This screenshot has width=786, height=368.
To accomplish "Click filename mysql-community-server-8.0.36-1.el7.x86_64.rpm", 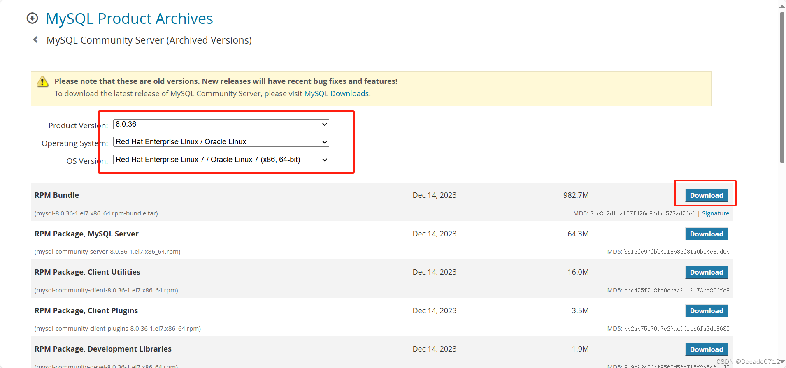I will click(x=107, y=252).
